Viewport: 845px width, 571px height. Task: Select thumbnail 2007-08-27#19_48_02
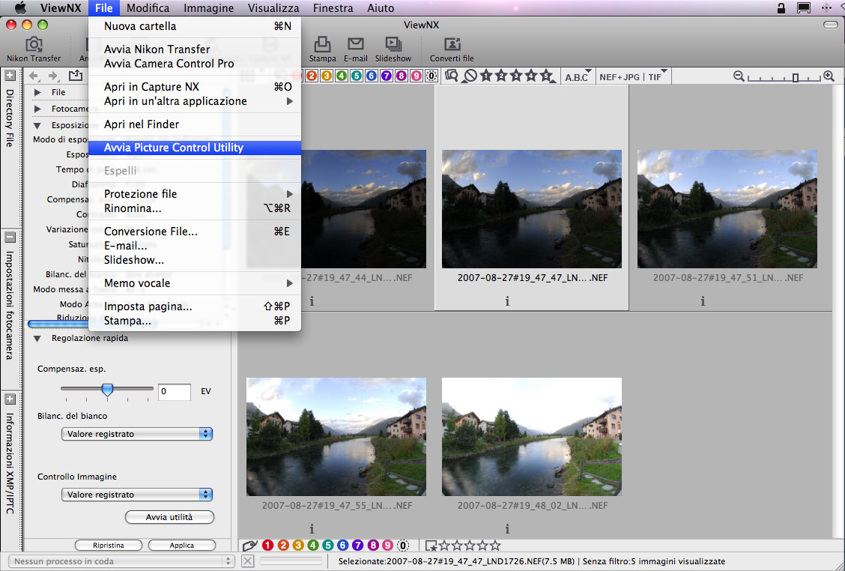tap(531, 437)
